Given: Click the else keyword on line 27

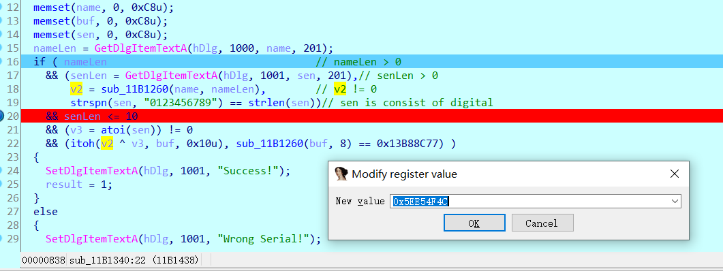Looking at the screenshot, I should pyautogui.click(x=46, y=212).
